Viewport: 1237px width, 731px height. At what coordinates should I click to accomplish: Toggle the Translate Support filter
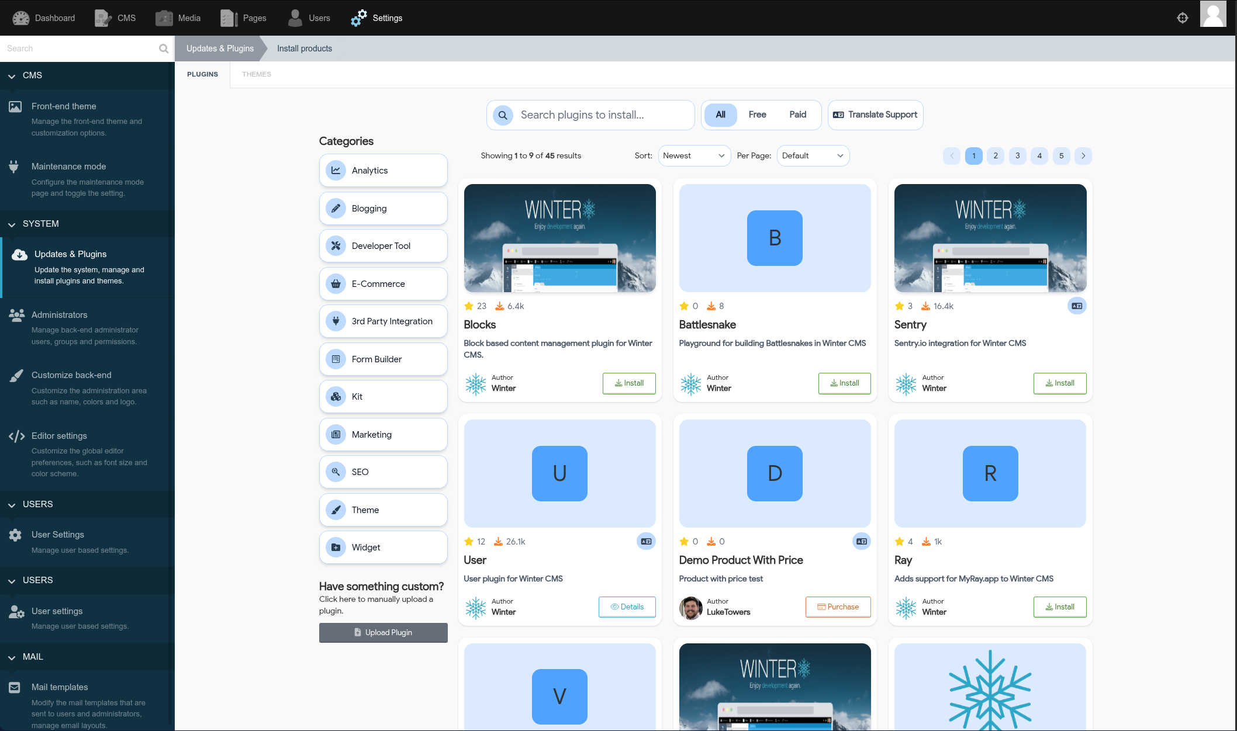click(x=875, y=115)
